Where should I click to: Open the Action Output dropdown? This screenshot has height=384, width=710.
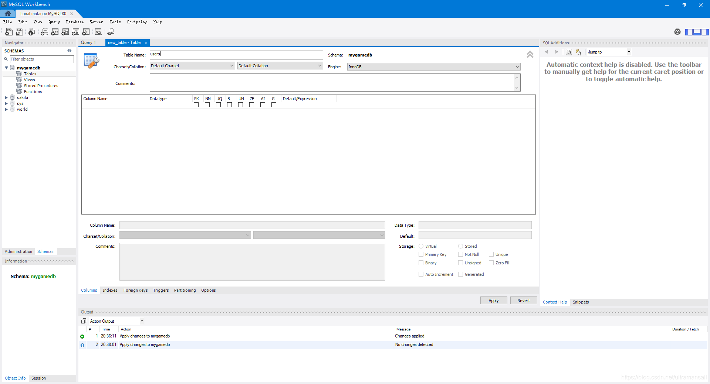click(x=142, y=321)
